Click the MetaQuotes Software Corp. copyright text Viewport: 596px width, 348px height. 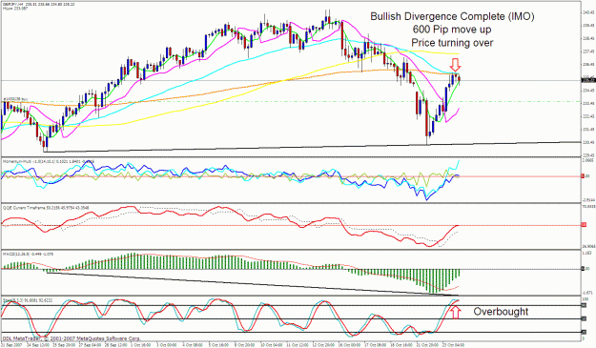click(72, 338)
